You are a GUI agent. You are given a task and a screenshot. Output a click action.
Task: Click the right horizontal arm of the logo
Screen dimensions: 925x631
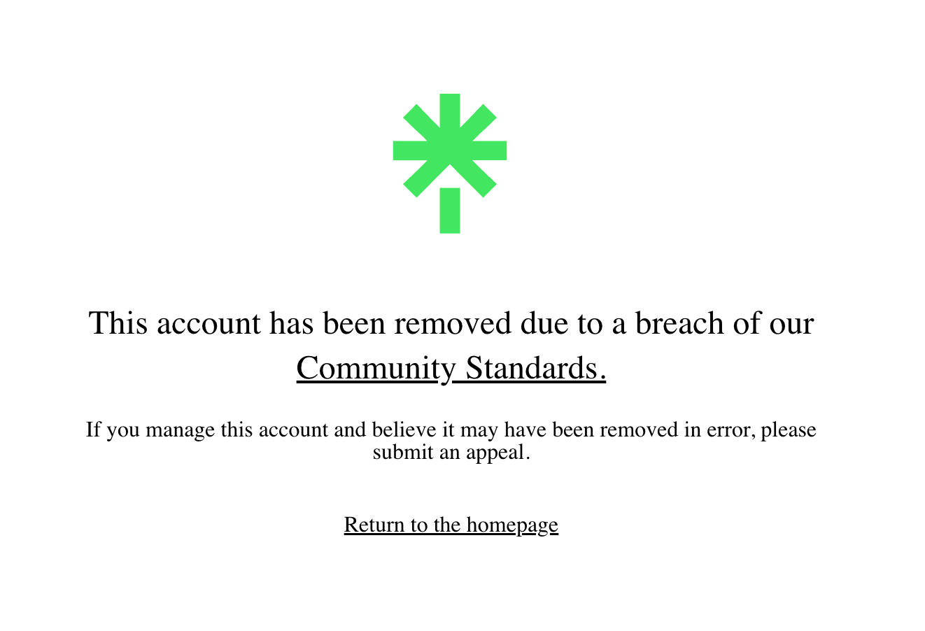pos(486,150)
